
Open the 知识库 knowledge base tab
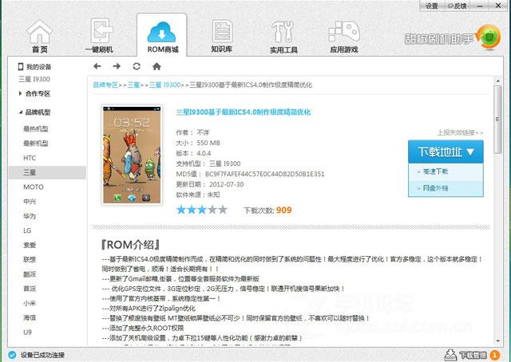[x=222, y=36]
